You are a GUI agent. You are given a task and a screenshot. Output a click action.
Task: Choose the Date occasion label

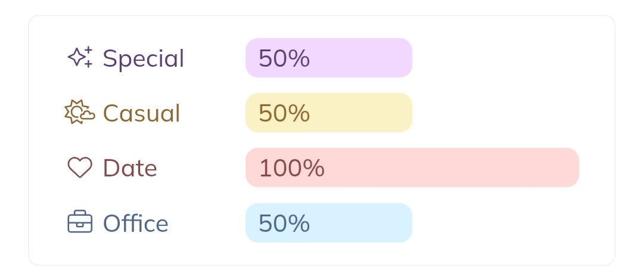pos(130,169)
